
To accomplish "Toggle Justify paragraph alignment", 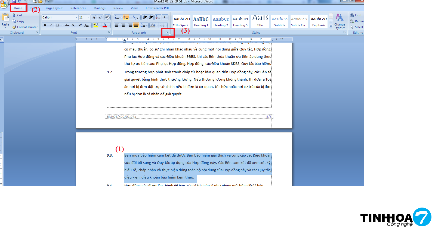I will point(136,25).
